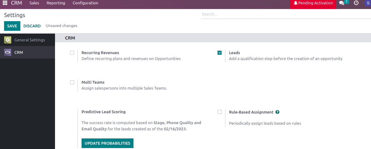Click the CRM handshake sidebar icon

coord(8,52)
